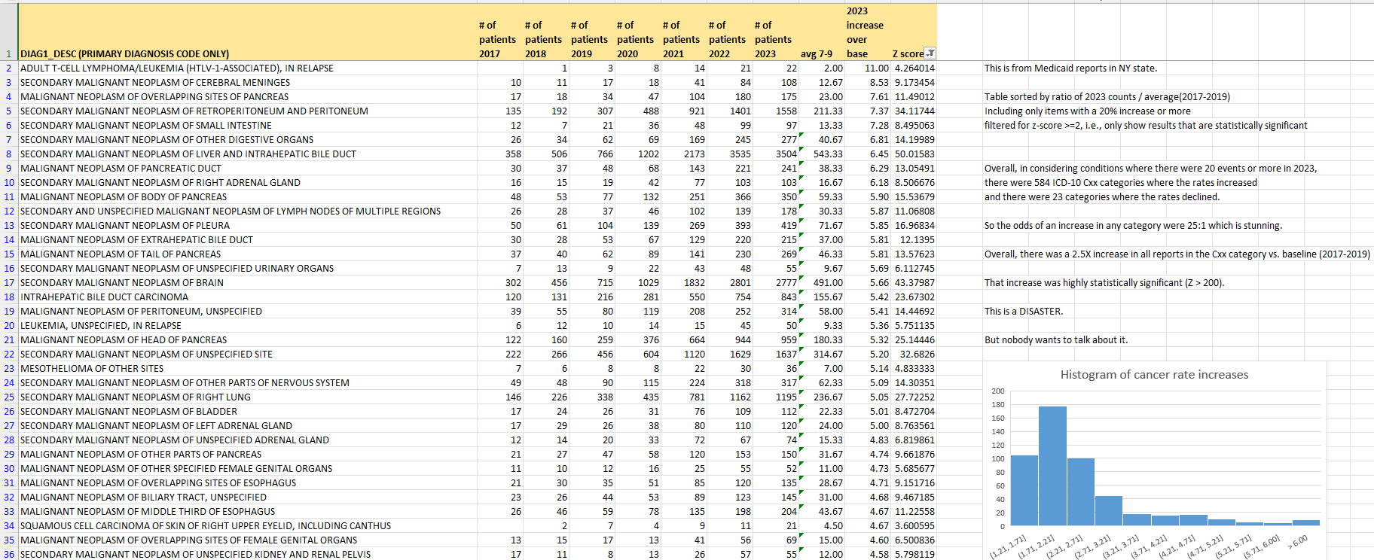Select the DIAG1_DESC header cell
The image size is (1374, 560).
247,32
